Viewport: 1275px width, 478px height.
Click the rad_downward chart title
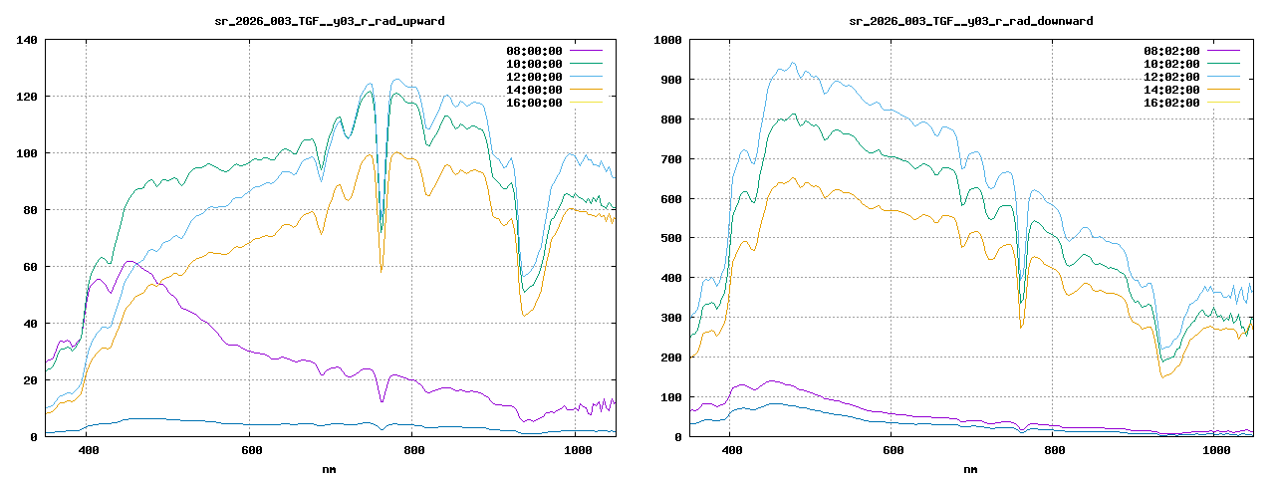click(x=971, y=20)
